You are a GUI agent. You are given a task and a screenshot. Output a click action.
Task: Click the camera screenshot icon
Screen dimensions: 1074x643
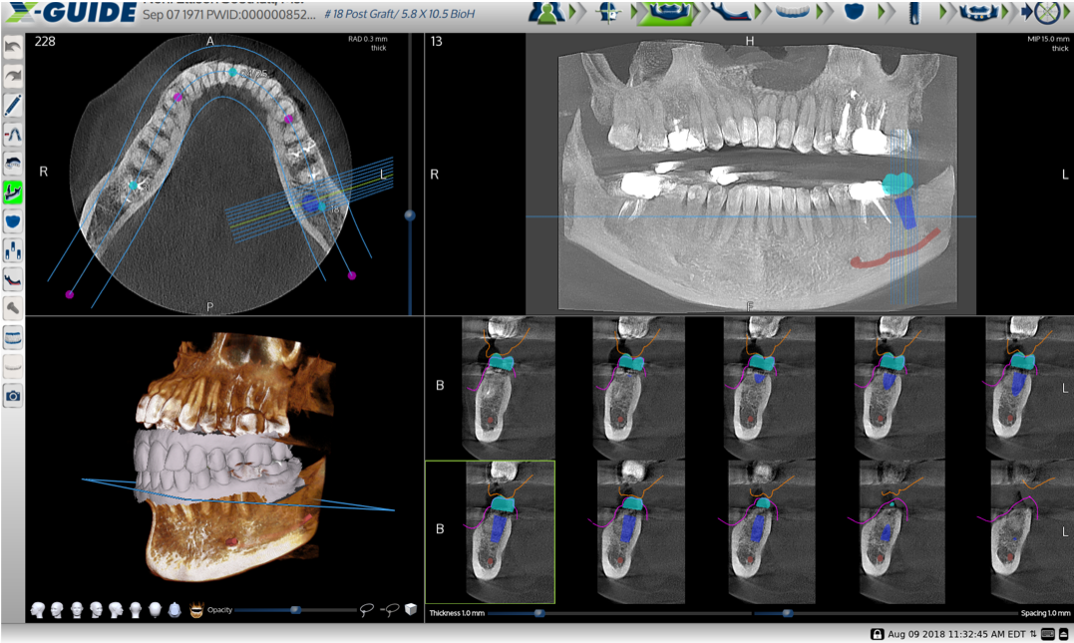[x=13, y=396]
